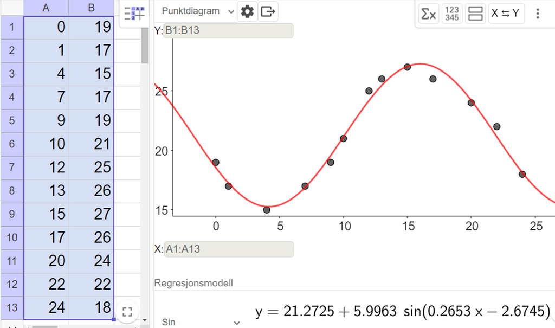Click row header 5 in the spreadsheet
Viewport: 555px width, 328px height.
pyautogui.click(x=12, y=120)
